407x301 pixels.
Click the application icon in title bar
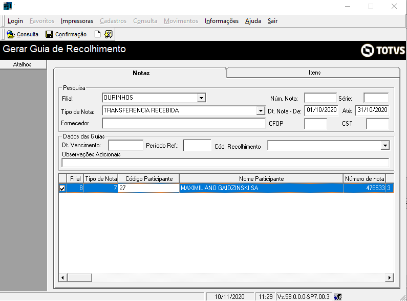coord(8,6)
